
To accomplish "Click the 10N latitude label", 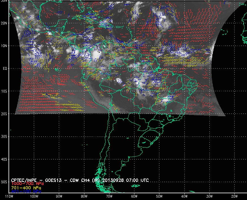I will pos(4,46).
